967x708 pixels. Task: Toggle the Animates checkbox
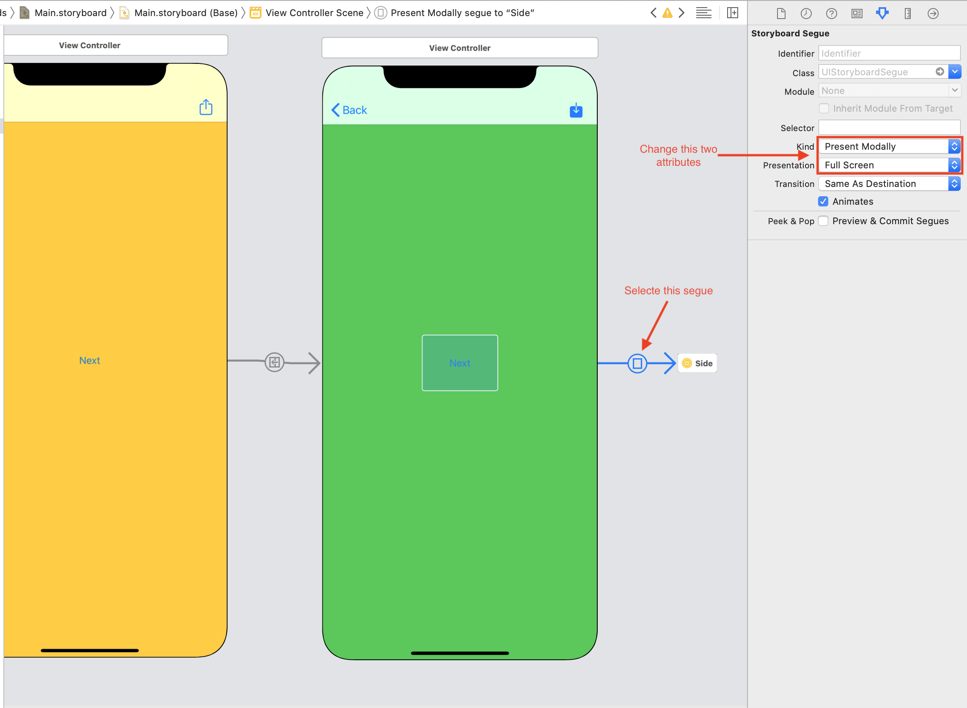[x=824, y=201]
